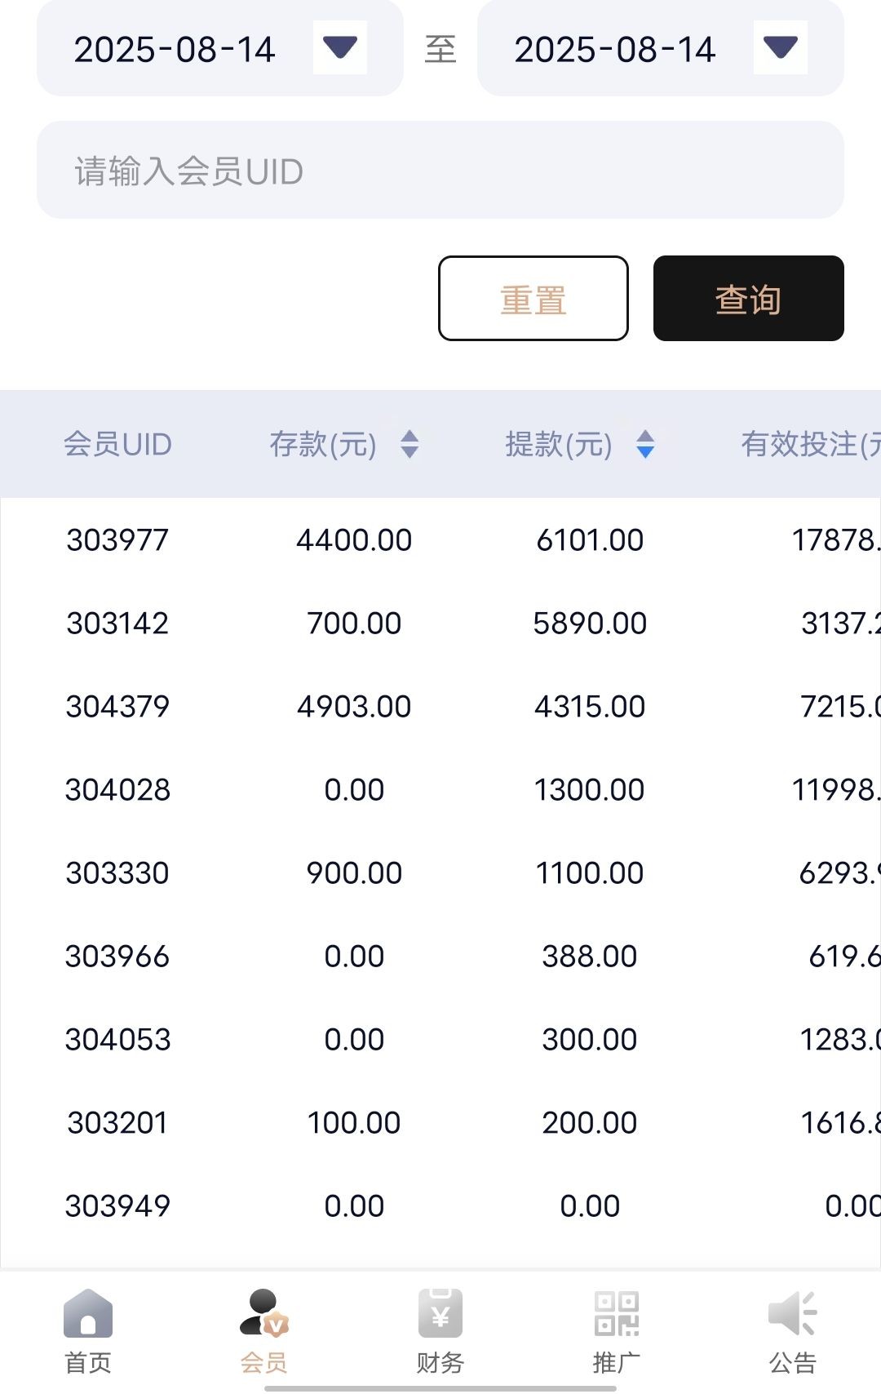This screenshot has height=1394, width=881.
Task: Tap the home house icon
Action: pyautogui.click(x=88, y=1313)
